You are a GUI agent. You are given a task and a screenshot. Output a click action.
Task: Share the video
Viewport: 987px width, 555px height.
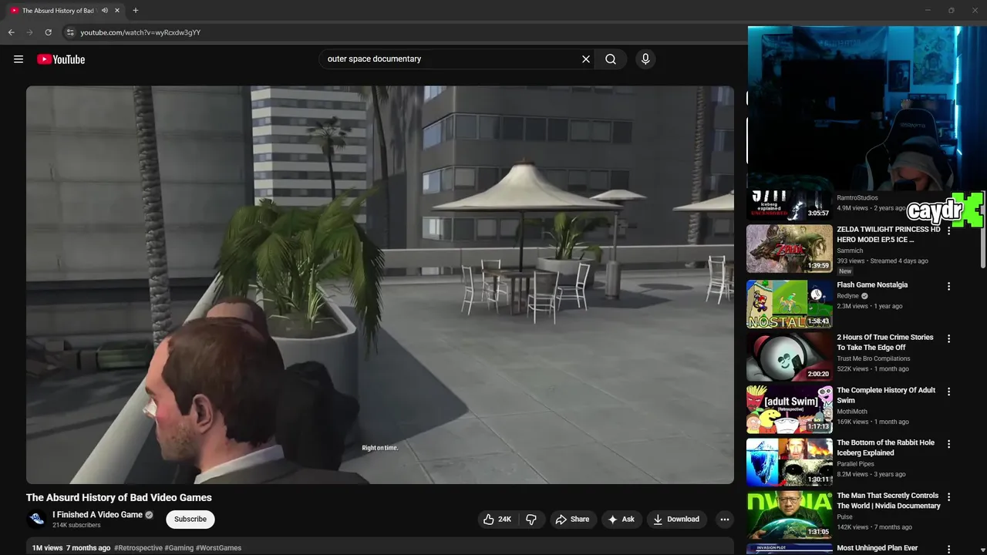click(572, 520)
